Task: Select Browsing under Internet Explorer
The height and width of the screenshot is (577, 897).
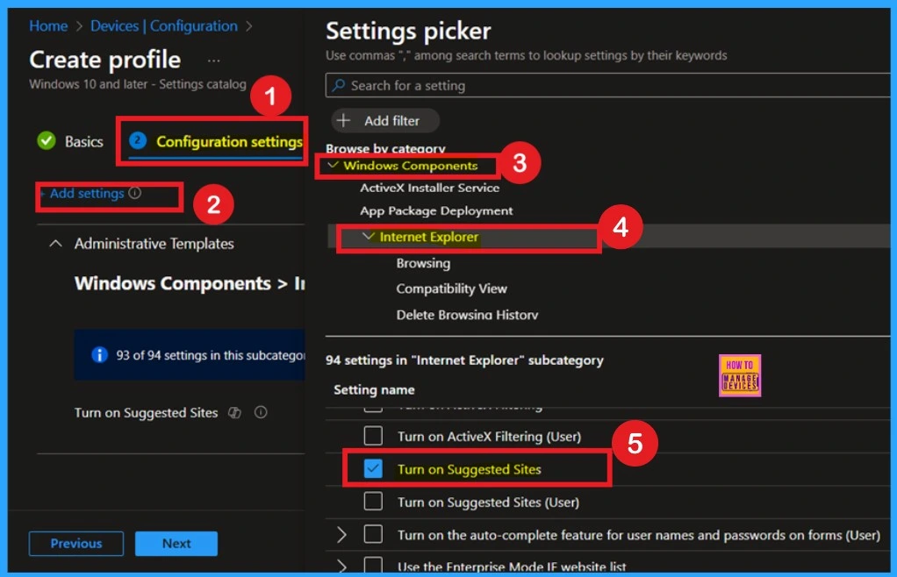Action: click(x=423, y=263)
